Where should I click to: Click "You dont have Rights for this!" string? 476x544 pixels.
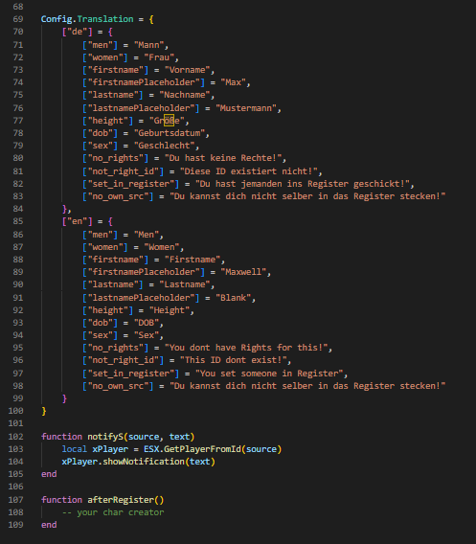point(246,348)
